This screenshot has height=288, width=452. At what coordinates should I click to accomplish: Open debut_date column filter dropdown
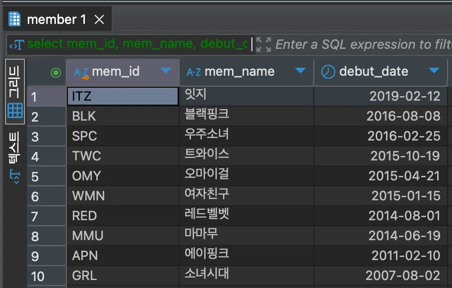[434, 70]
